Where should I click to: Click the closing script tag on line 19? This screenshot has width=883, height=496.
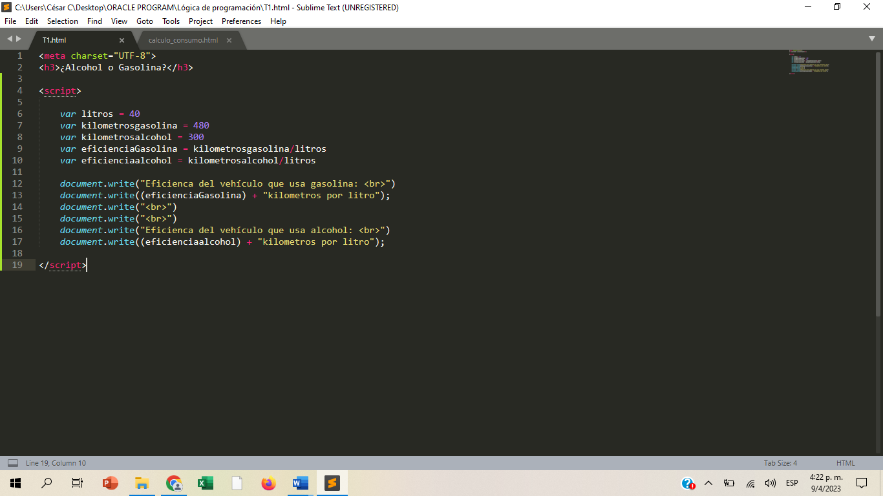[x=63, y=265]
